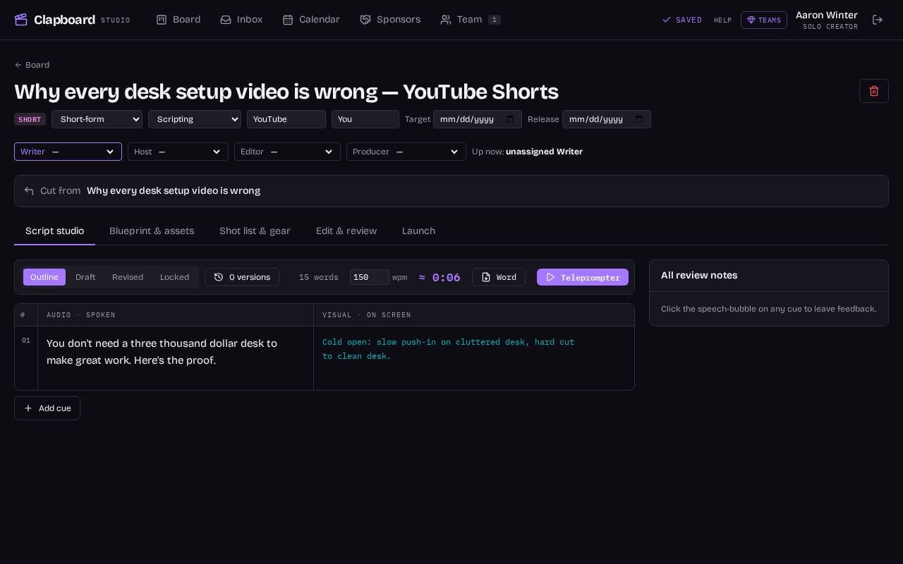Click the wpm field showing 150

[x=370, y=277]
